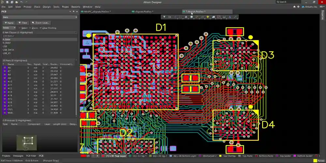Click the L 01 Top Layer red swatch
The width and height of the screenshot is (326, 163).
click(103, 156)
